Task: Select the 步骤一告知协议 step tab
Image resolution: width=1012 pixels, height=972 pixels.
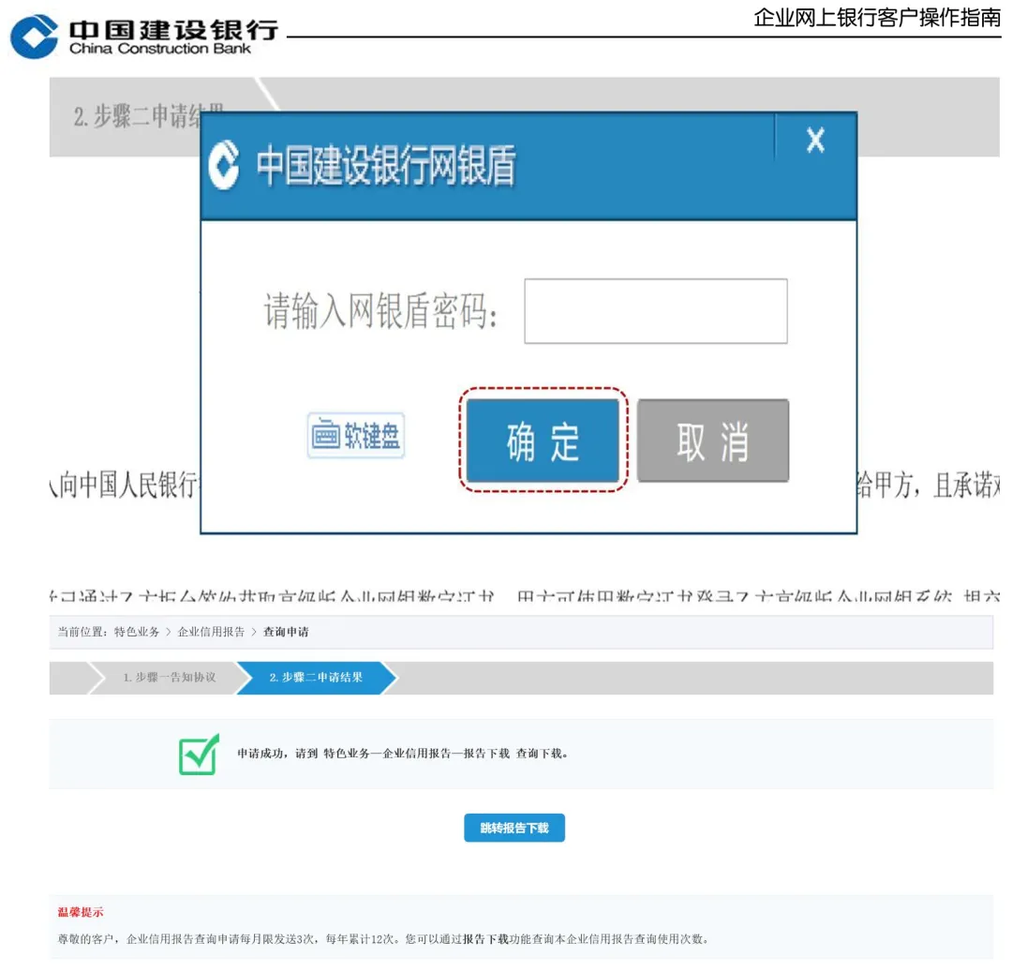Action: (170, 677)
